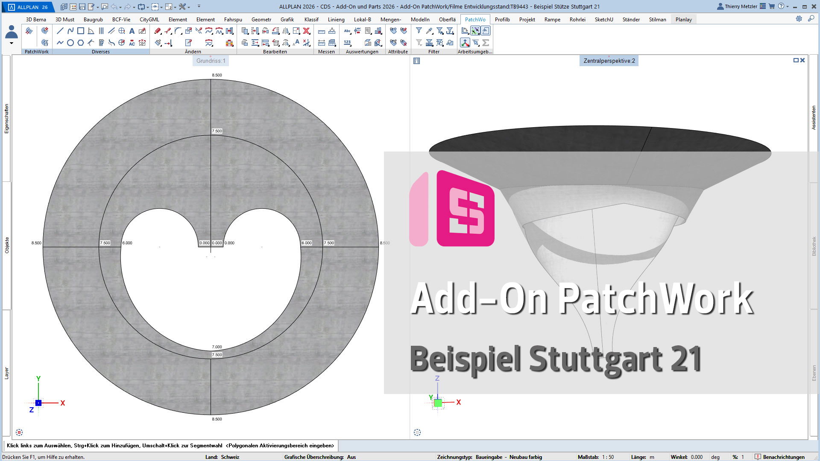The width and height of the screenshot is (820, 461).
Task: Toggle the highlighted arrows-in-frame button
Action: click(x=475, y=31)
